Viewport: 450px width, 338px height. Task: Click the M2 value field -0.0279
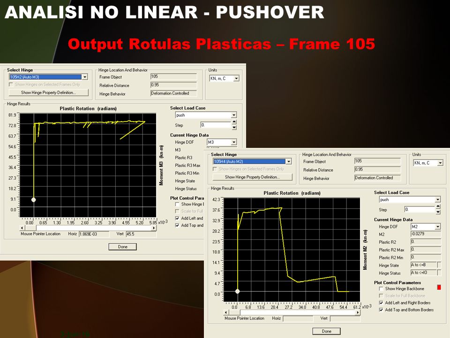tap(426, 234)
